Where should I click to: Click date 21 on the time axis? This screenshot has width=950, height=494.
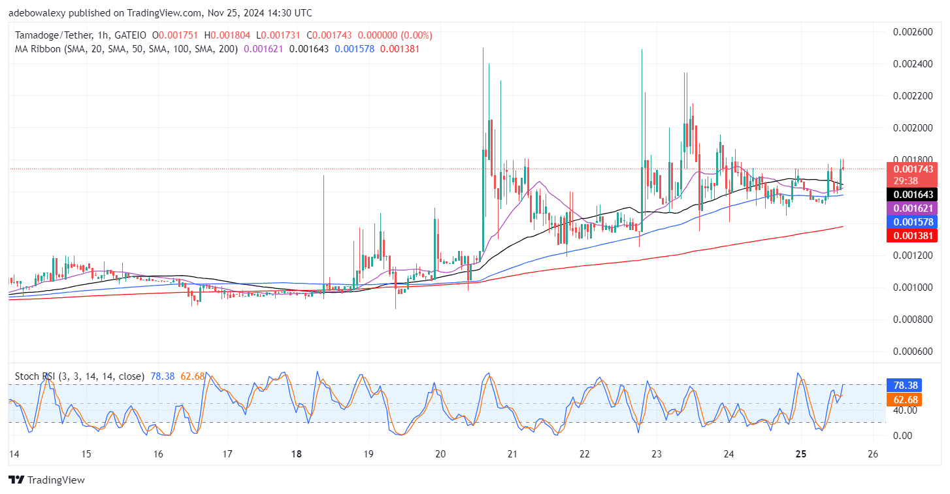pyautogui.click(x=512, y=453)
